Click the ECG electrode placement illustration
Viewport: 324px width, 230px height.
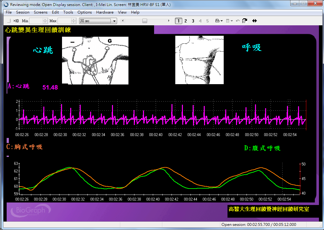[x=95, y=60]
